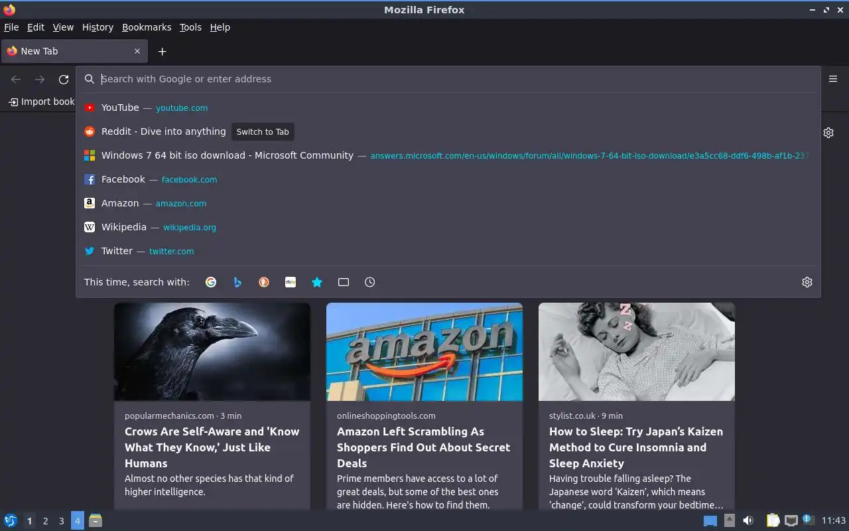Click the popularmechanics.com source text
Screen dimensions: 849x531
click(x=169, y=416)
